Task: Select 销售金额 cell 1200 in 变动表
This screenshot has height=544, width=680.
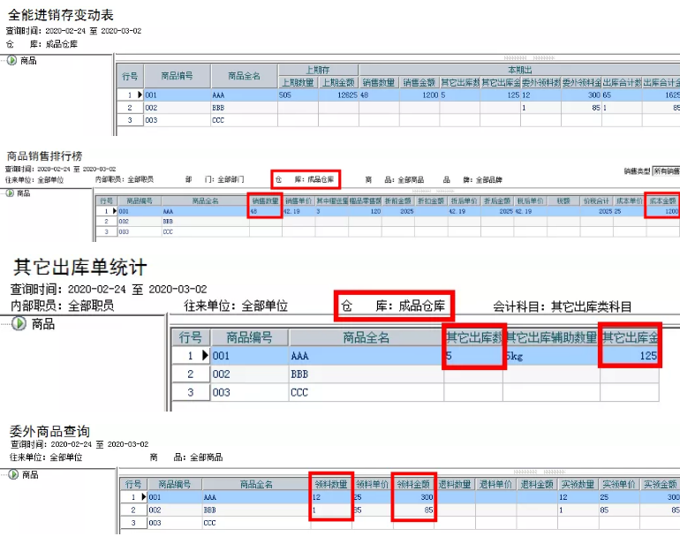Action: click(x=419, y=95)
